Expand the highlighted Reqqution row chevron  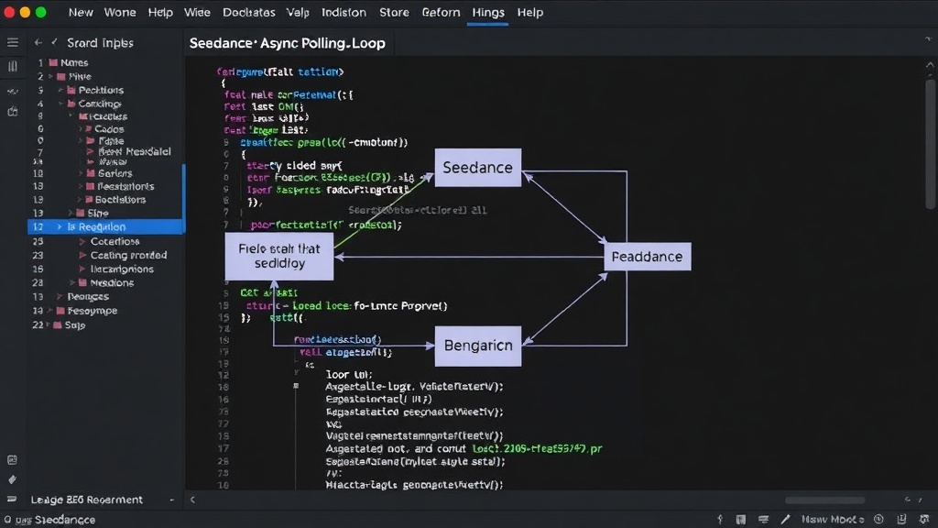pyautogui.click(x=60, y=227)
